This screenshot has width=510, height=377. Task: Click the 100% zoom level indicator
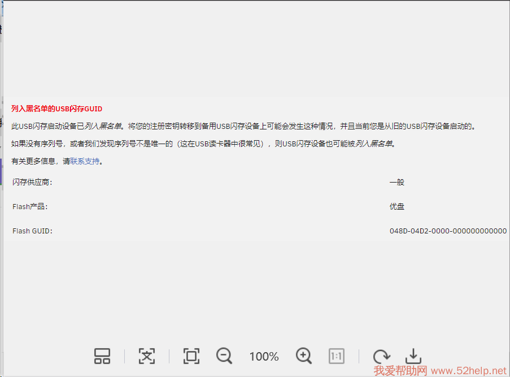point(264,357)
